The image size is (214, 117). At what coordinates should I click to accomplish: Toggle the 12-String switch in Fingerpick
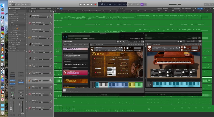95,63
